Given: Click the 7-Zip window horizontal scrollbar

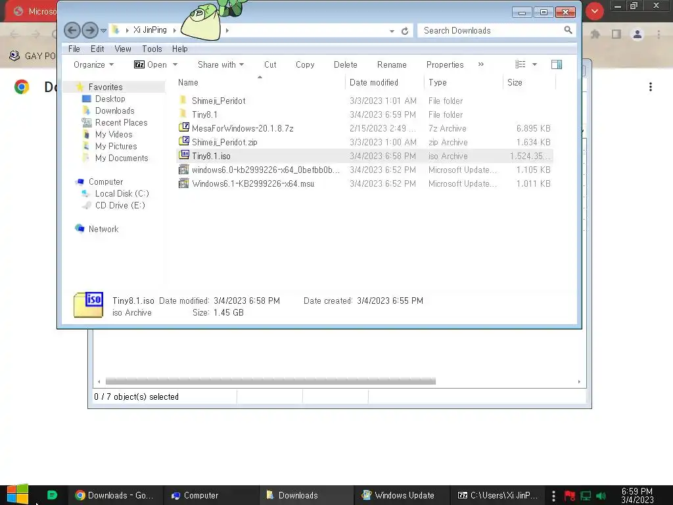Looking at the screenshot, I should (x=270, y=381).
